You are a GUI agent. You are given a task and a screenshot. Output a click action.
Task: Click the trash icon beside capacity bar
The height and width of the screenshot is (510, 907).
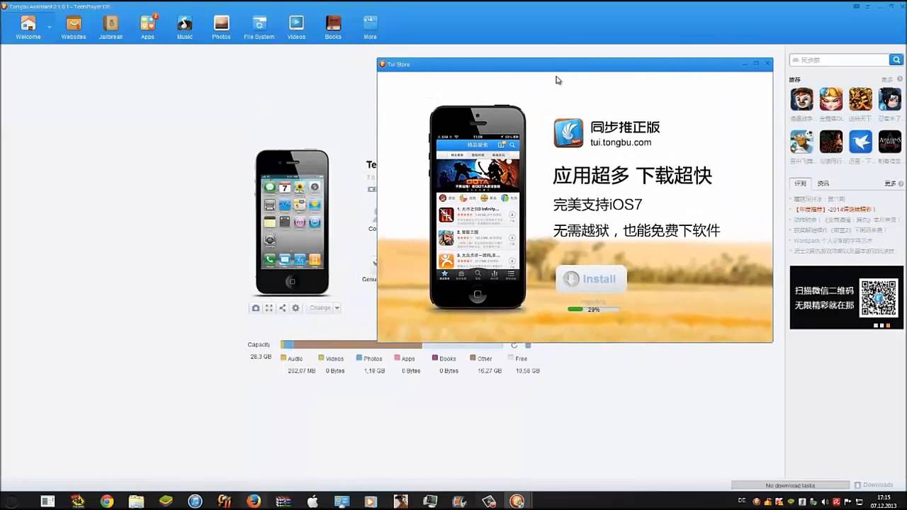tap(528, 345)
